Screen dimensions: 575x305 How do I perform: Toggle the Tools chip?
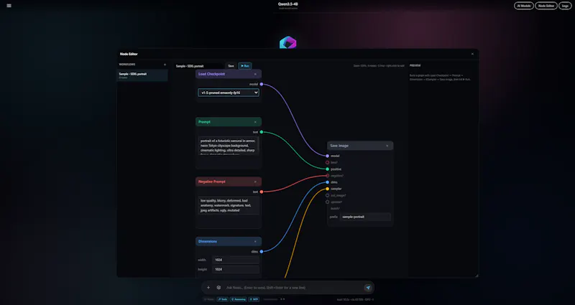223,299
